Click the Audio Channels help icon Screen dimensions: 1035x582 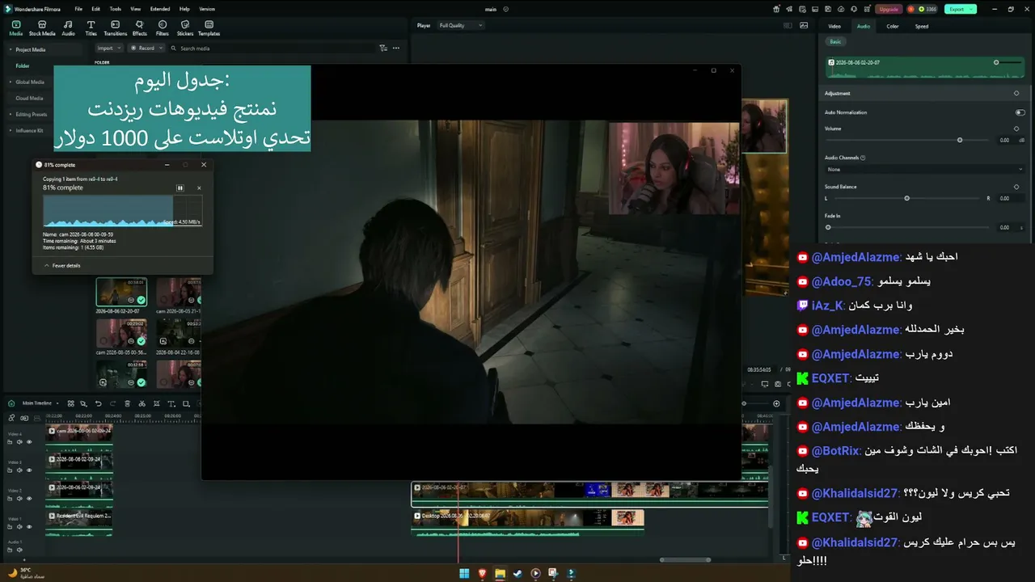(x=864, y=158)
